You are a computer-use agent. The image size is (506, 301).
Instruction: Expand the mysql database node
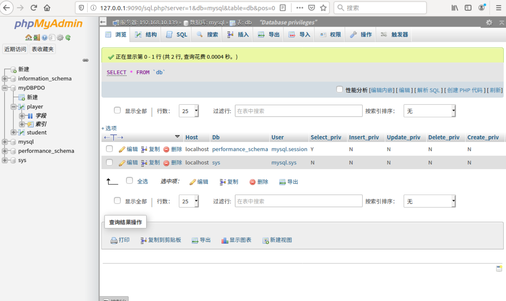click(5, 142)
